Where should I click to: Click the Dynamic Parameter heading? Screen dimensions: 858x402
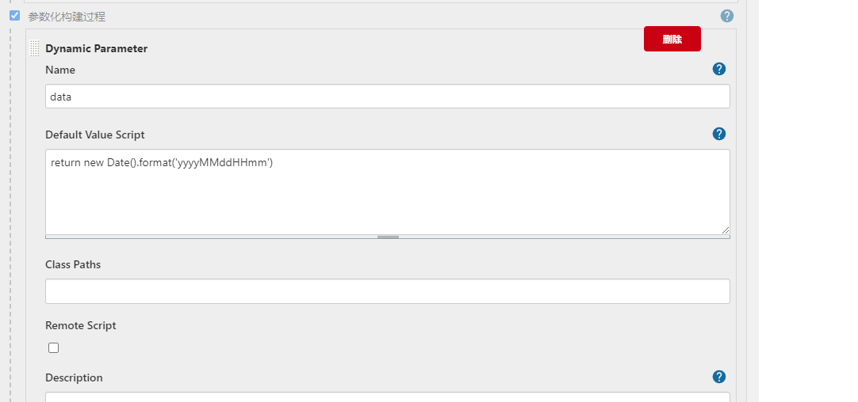[x=96, y=48]
